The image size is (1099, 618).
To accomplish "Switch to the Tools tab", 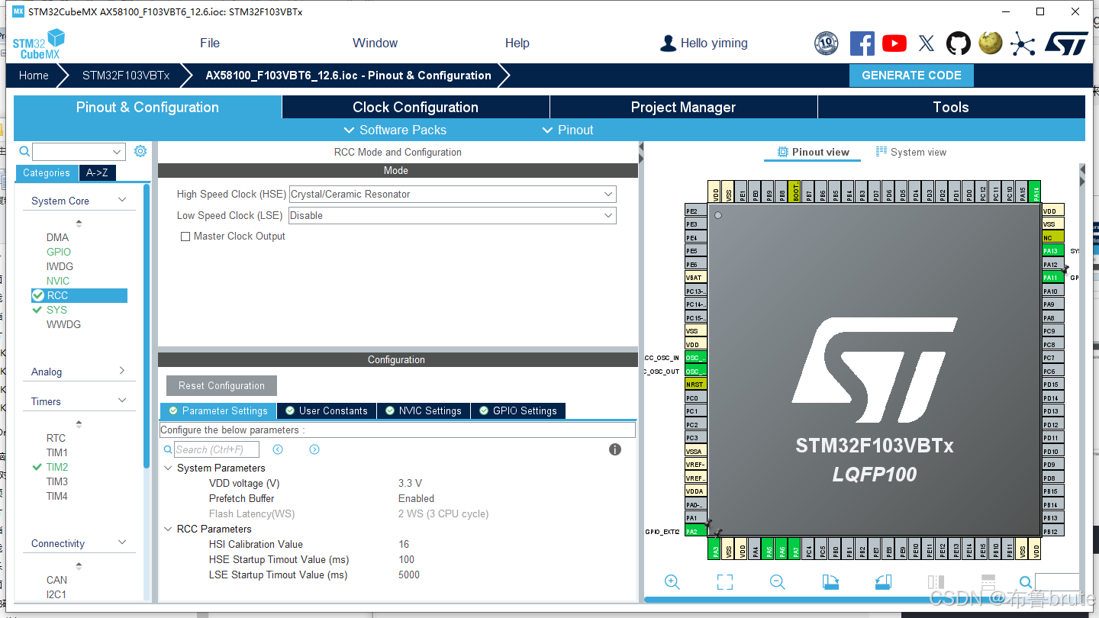I will pos(951,107).
